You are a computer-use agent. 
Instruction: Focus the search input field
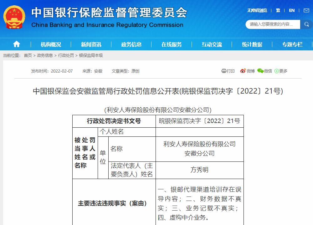tap(273, 24)
